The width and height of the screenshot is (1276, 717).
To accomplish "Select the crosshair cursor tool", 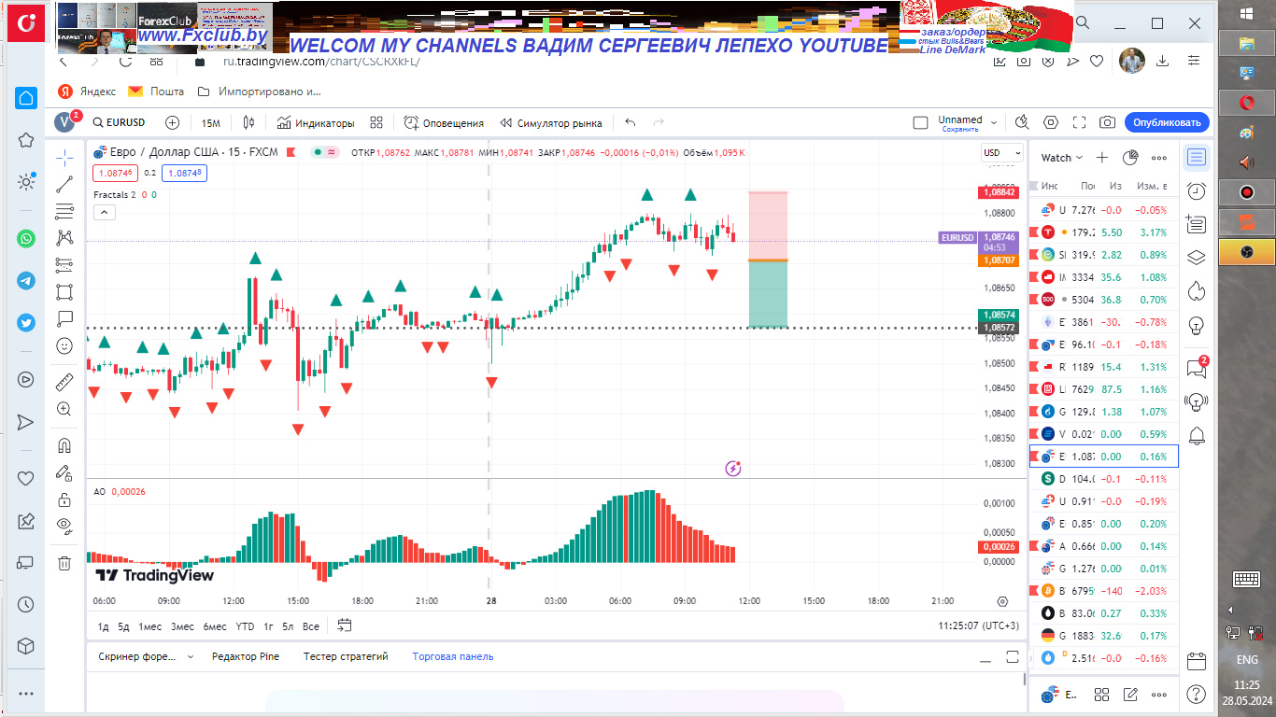I will click(x=64, y=157).
